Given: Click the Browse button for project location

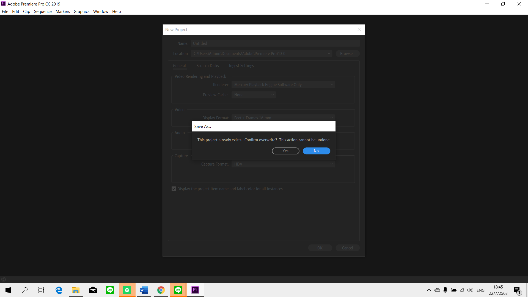Looking at the screenshot, I should click(347, 53).
